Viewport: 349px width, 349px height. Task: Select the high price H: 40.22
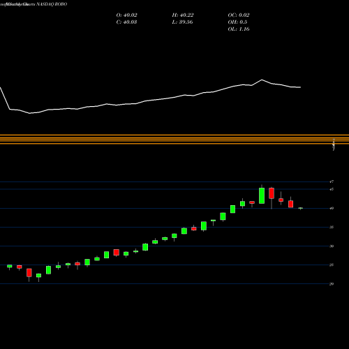click(183, 15)
